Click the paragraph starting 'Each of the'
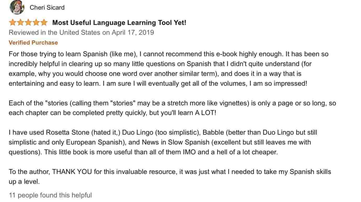Viewport: 361px width, 202px height. [x=172, y=108]
